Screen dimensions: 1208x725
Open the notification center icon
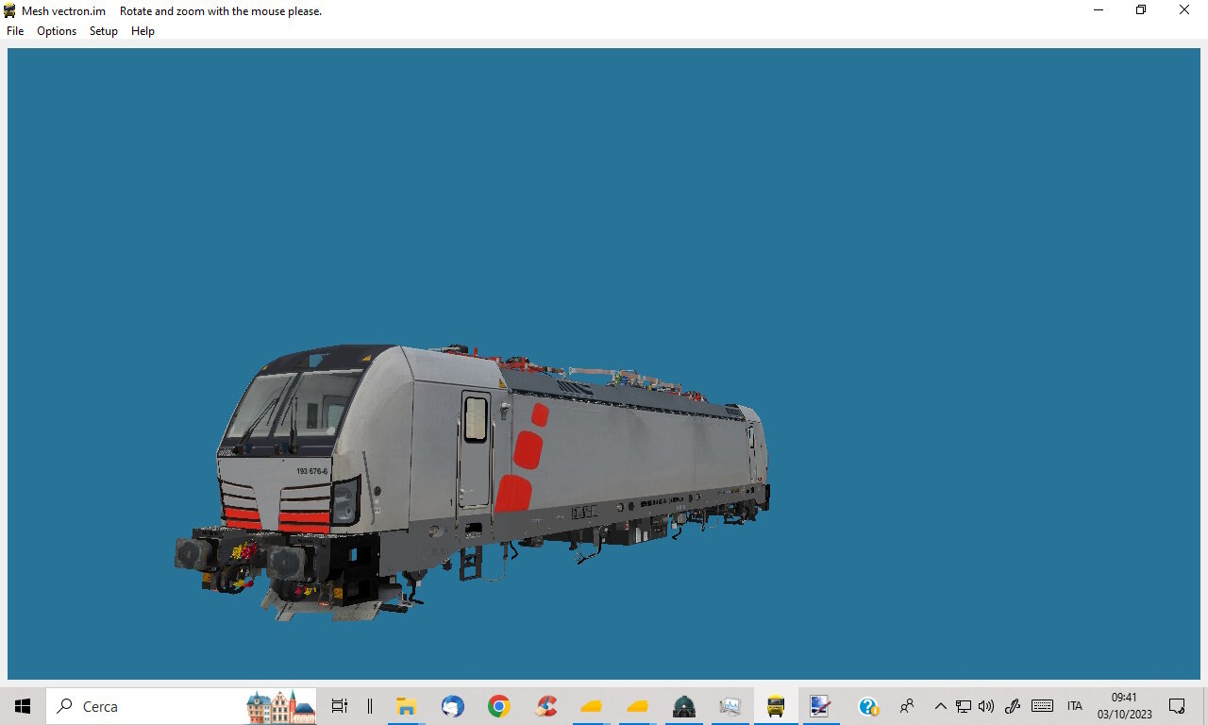(1178, 706)
